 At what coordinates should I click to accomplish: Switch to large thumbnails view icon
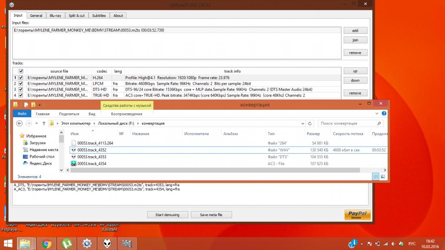pyautogui.click(x=383, y=177)
